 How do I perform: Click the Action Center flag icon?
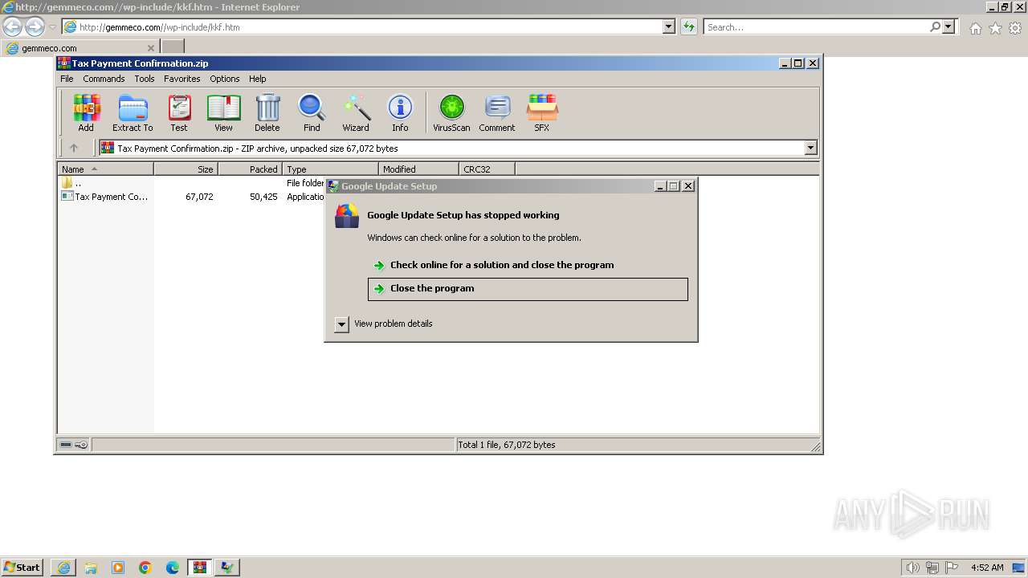(x=952, y=568)
